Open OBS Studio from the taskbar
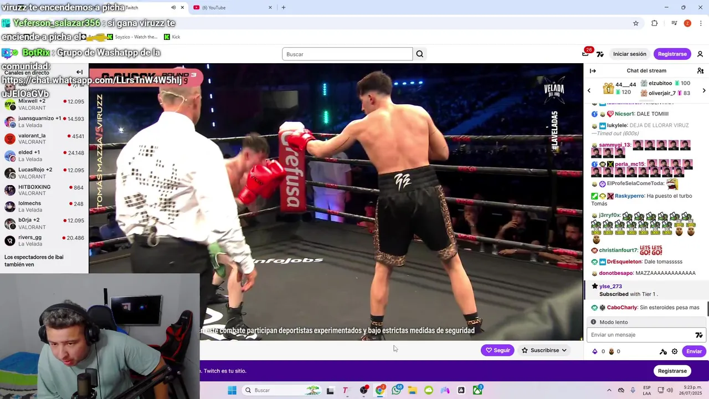Viewport: 709px width, 399px height. click(x=363, y=390)
